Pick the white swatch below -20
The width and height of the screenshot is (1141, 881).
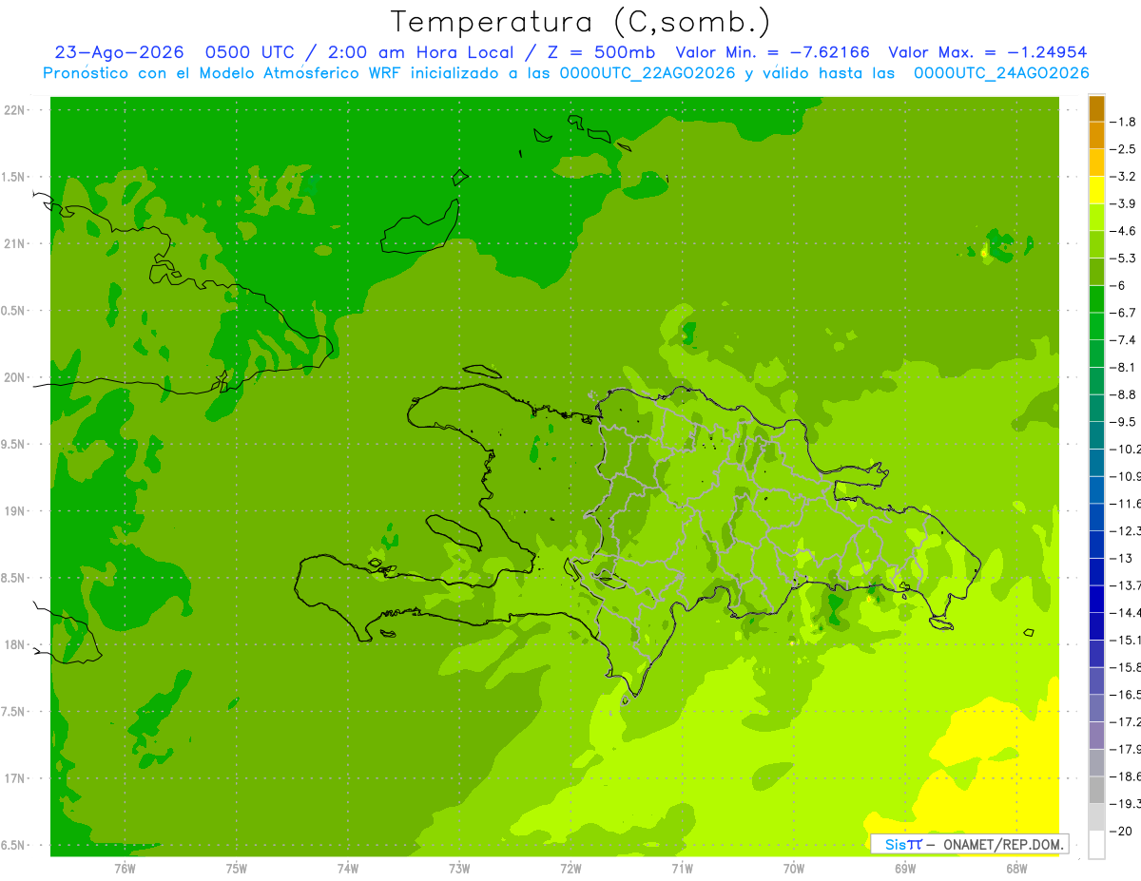(x=1096, y=845)
